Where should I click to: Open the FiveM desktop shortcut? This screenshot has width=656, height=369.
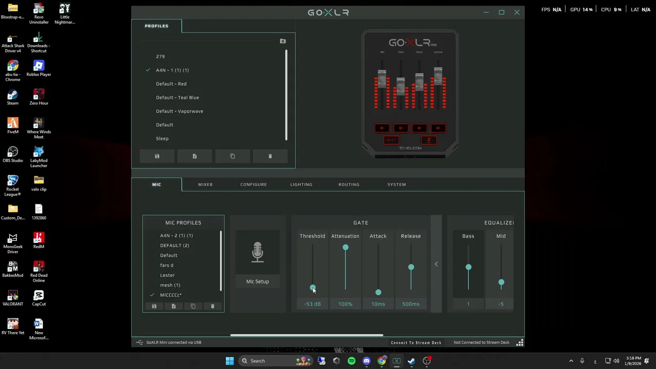click(x=13, y=126)
